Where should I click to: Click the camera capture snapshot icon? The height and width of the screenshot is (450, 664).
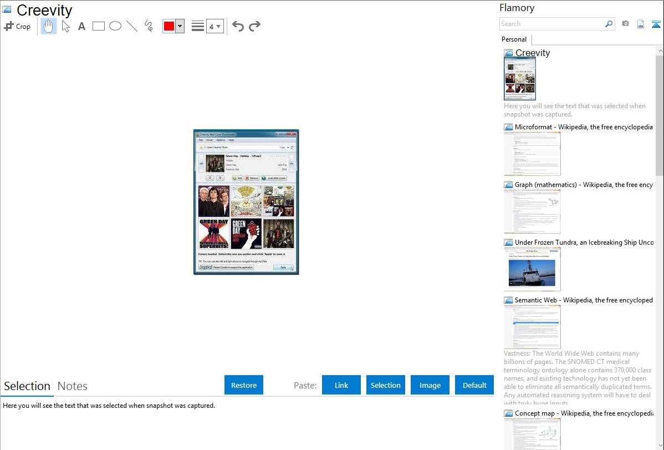pyautogui.click(x=625, y=24)
